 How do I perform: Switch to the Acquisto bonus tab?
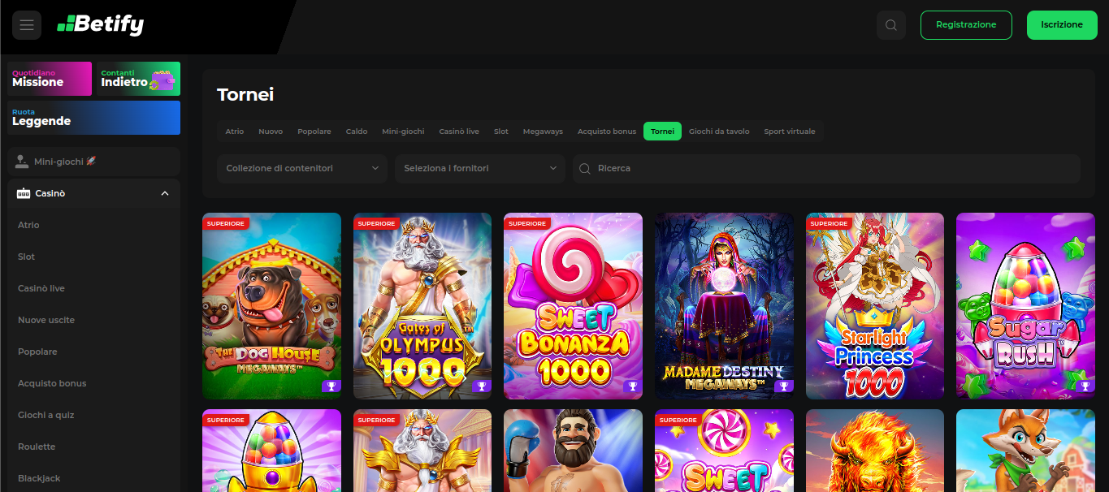tap(607, 132)
